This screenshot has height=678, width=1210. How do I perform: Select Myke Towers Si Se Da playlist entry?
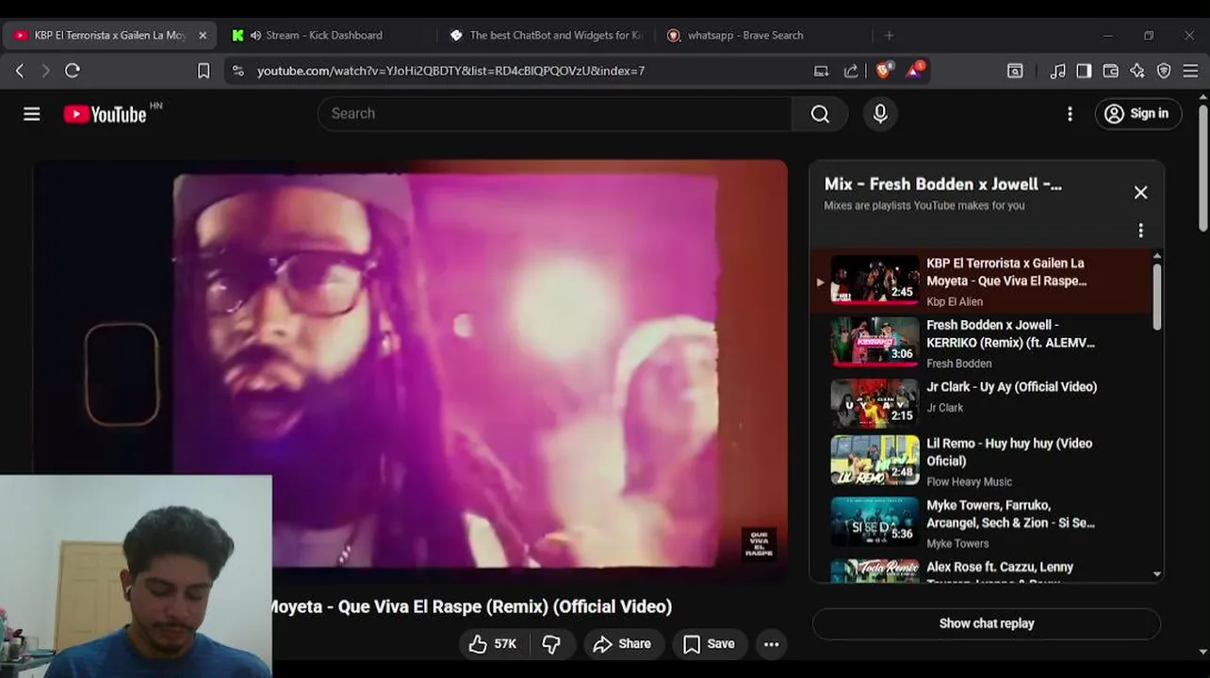click(x=980, y=523)
